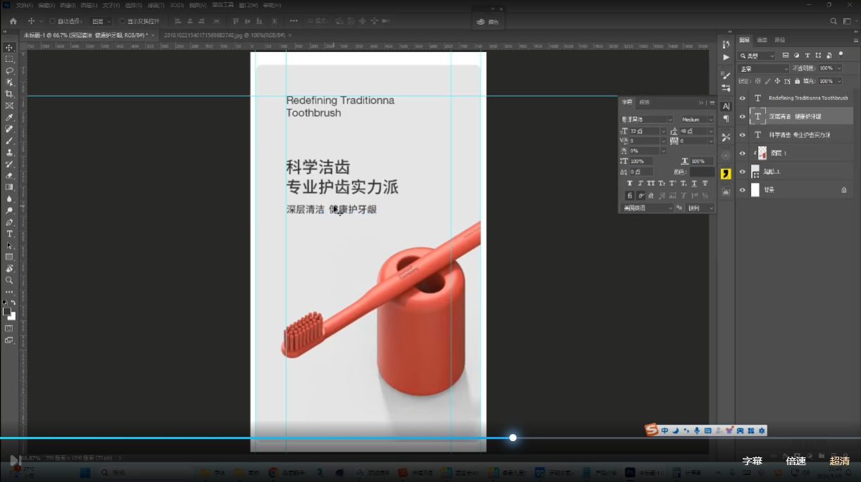The width and height of the screenshot is (861, 482).
Task: Hide the Redefining Traditionna Toothbrush layer
Action: point(742,99)
